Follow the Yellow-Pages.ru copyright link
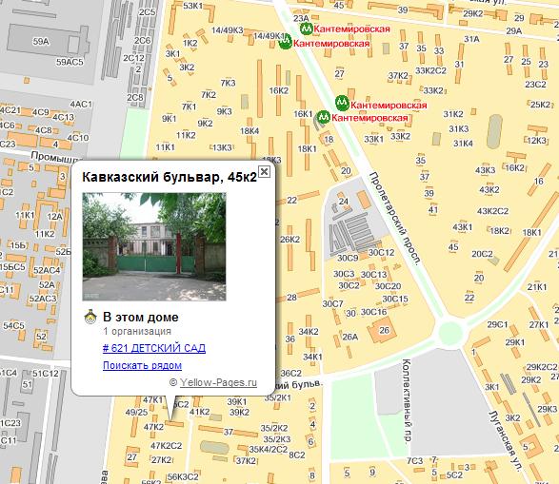The width and height of the screenshot is (559, 484). [218, 382]
